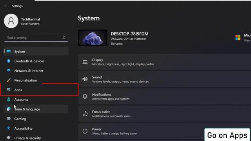
Task: Click 'Volume levels, output, input, sound devices' text
Action: click(x=120, y=81)
